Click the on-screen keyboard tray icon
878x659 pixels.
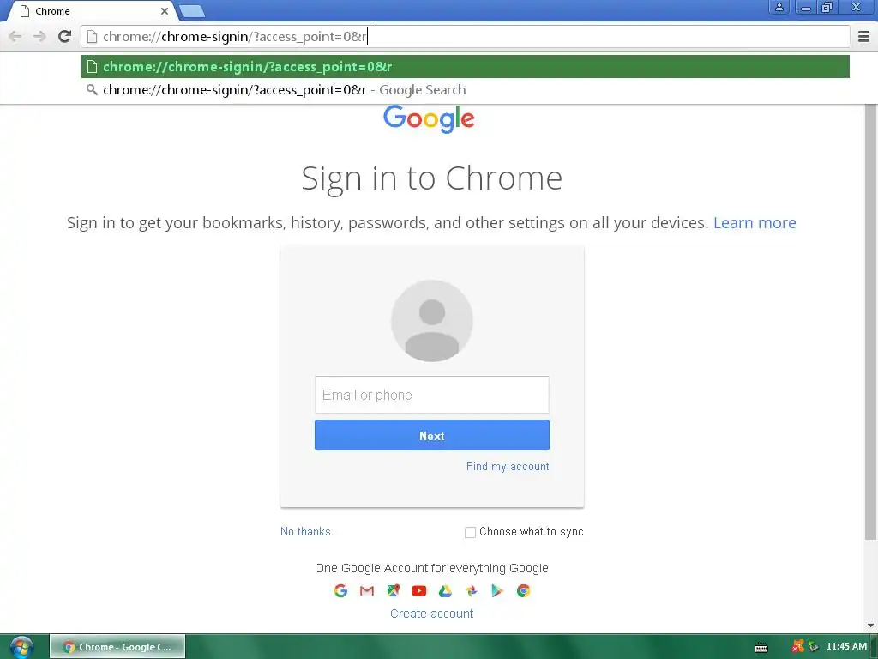[x=761, y=648]
